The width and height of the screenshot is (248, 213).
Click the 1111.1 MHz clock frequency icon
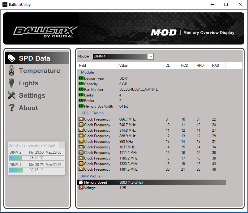[81, 152]
